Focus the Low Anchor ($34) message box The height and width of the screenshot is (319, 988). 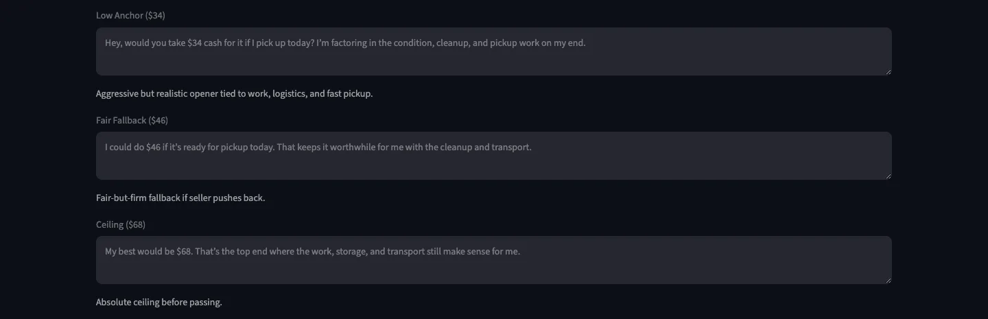tap(494, 51)
